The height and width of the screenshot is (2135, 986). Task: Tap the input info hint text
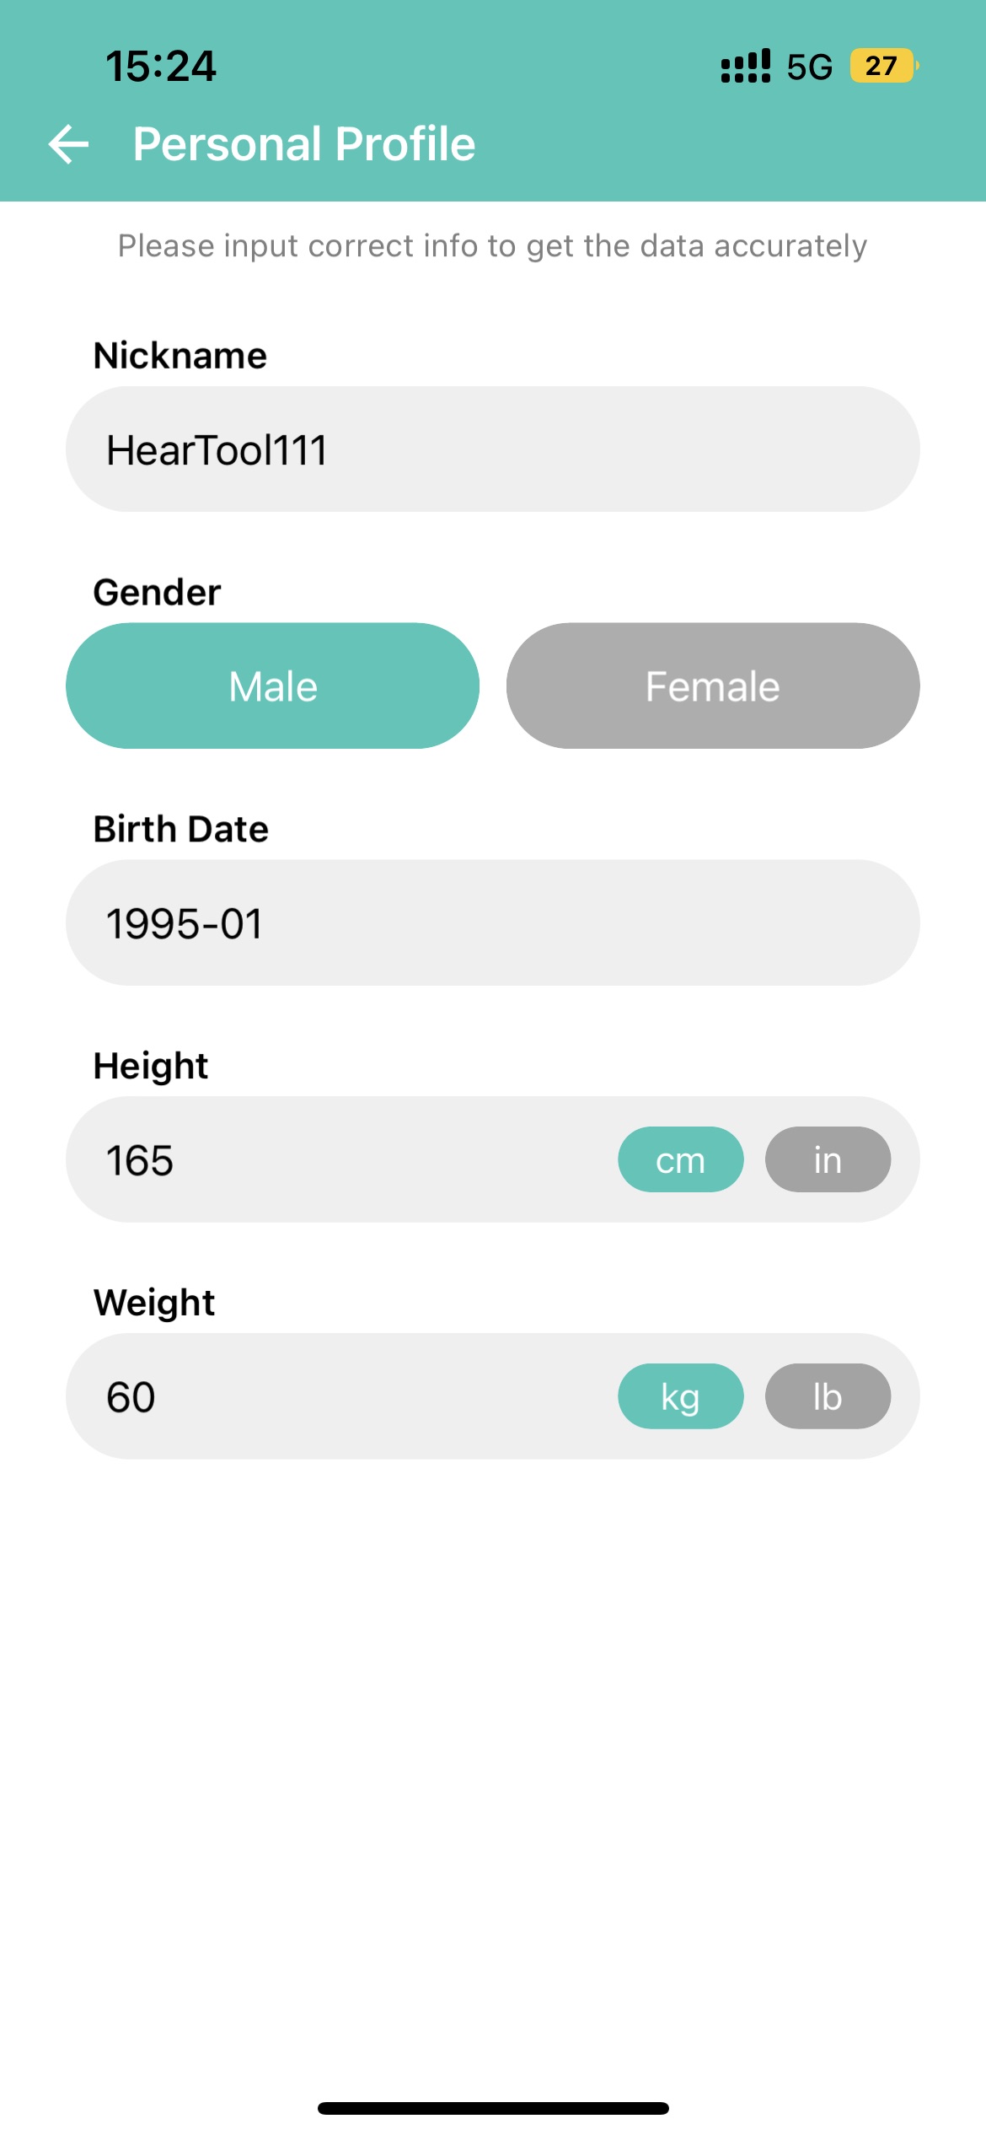tap(492, 246)
